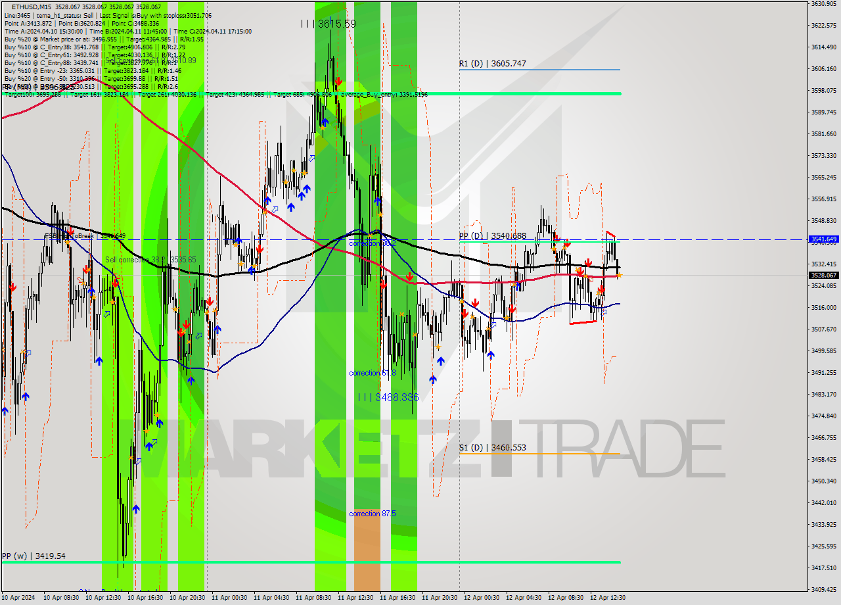This screenshot has width=841, height=605.
Task: Click the 'PP (w) | 3419.54' weekly pivot label
Action: click(34, 556)
